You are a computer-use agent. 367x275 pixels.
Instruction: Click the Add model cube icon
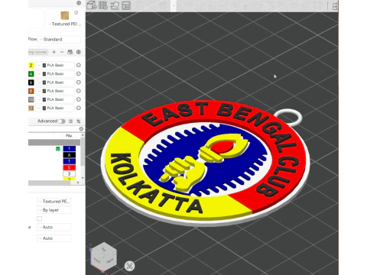(92, 5)
